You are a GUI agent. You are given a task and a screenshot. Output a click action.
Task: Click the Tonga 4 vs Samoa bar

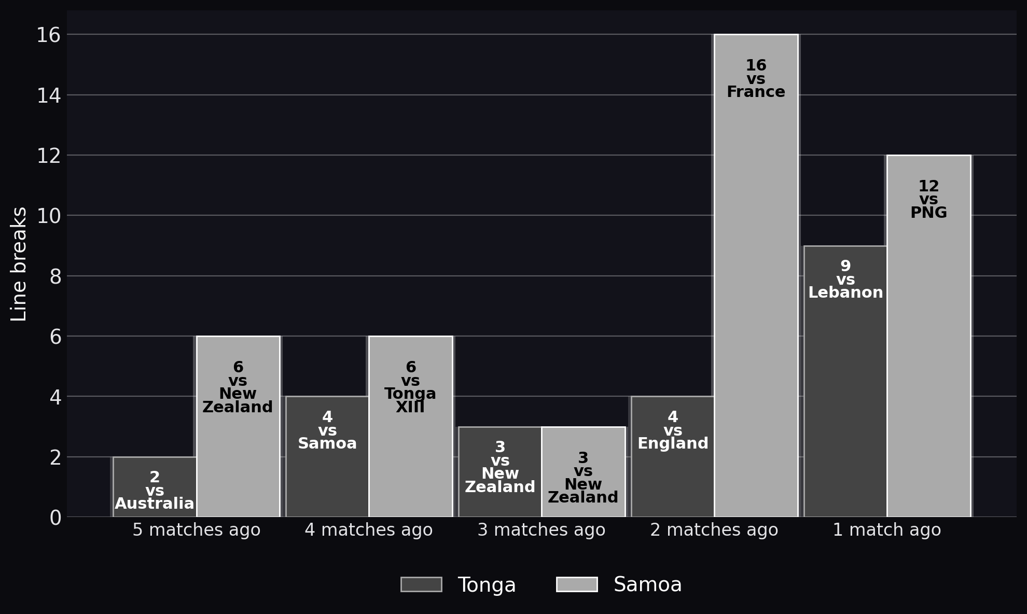click(327, 457)
